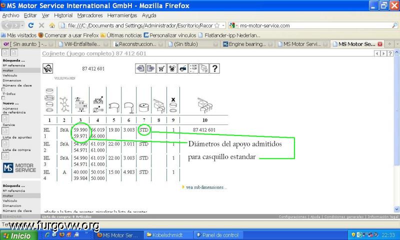Switch to the Engine bearing tab

tap(248, 44)
